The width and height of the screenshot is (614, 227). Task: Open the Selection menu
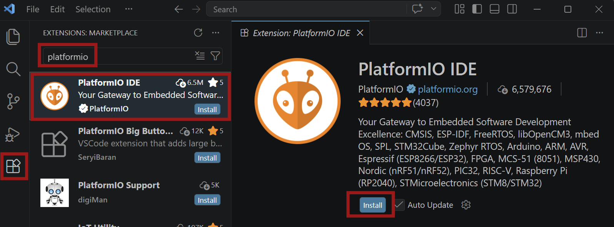tap(93, 9)
